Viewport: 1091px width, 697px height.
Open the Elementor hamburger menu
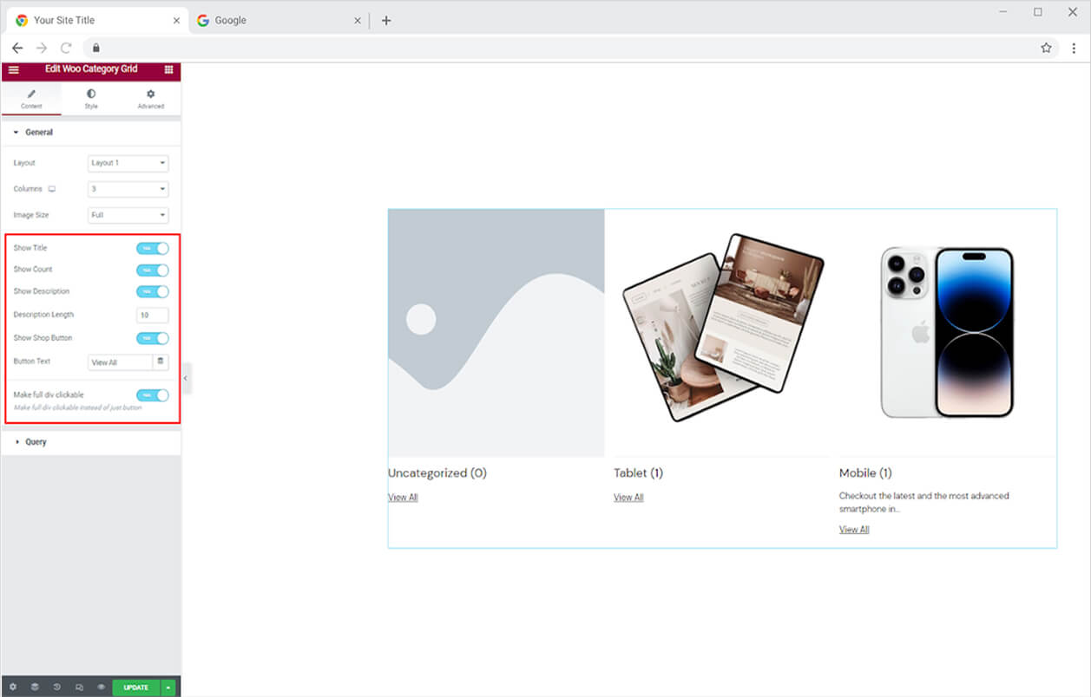coord(13,69)
